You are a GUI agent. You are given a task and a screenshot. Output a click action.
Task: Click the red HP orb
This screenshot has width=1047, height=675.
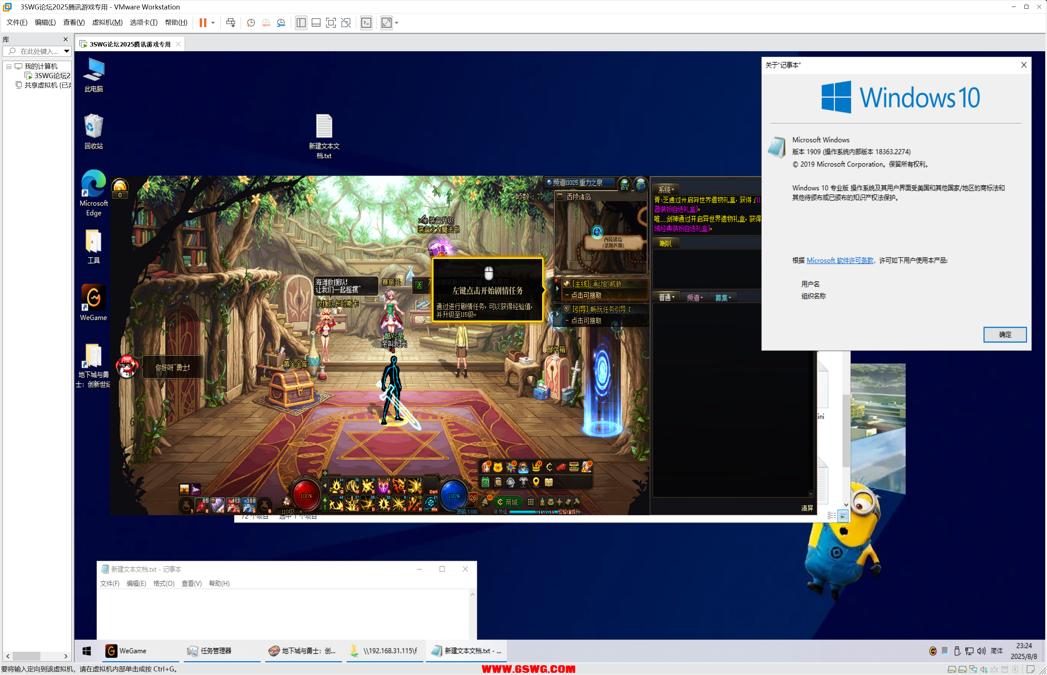click(x=306, y=496)
